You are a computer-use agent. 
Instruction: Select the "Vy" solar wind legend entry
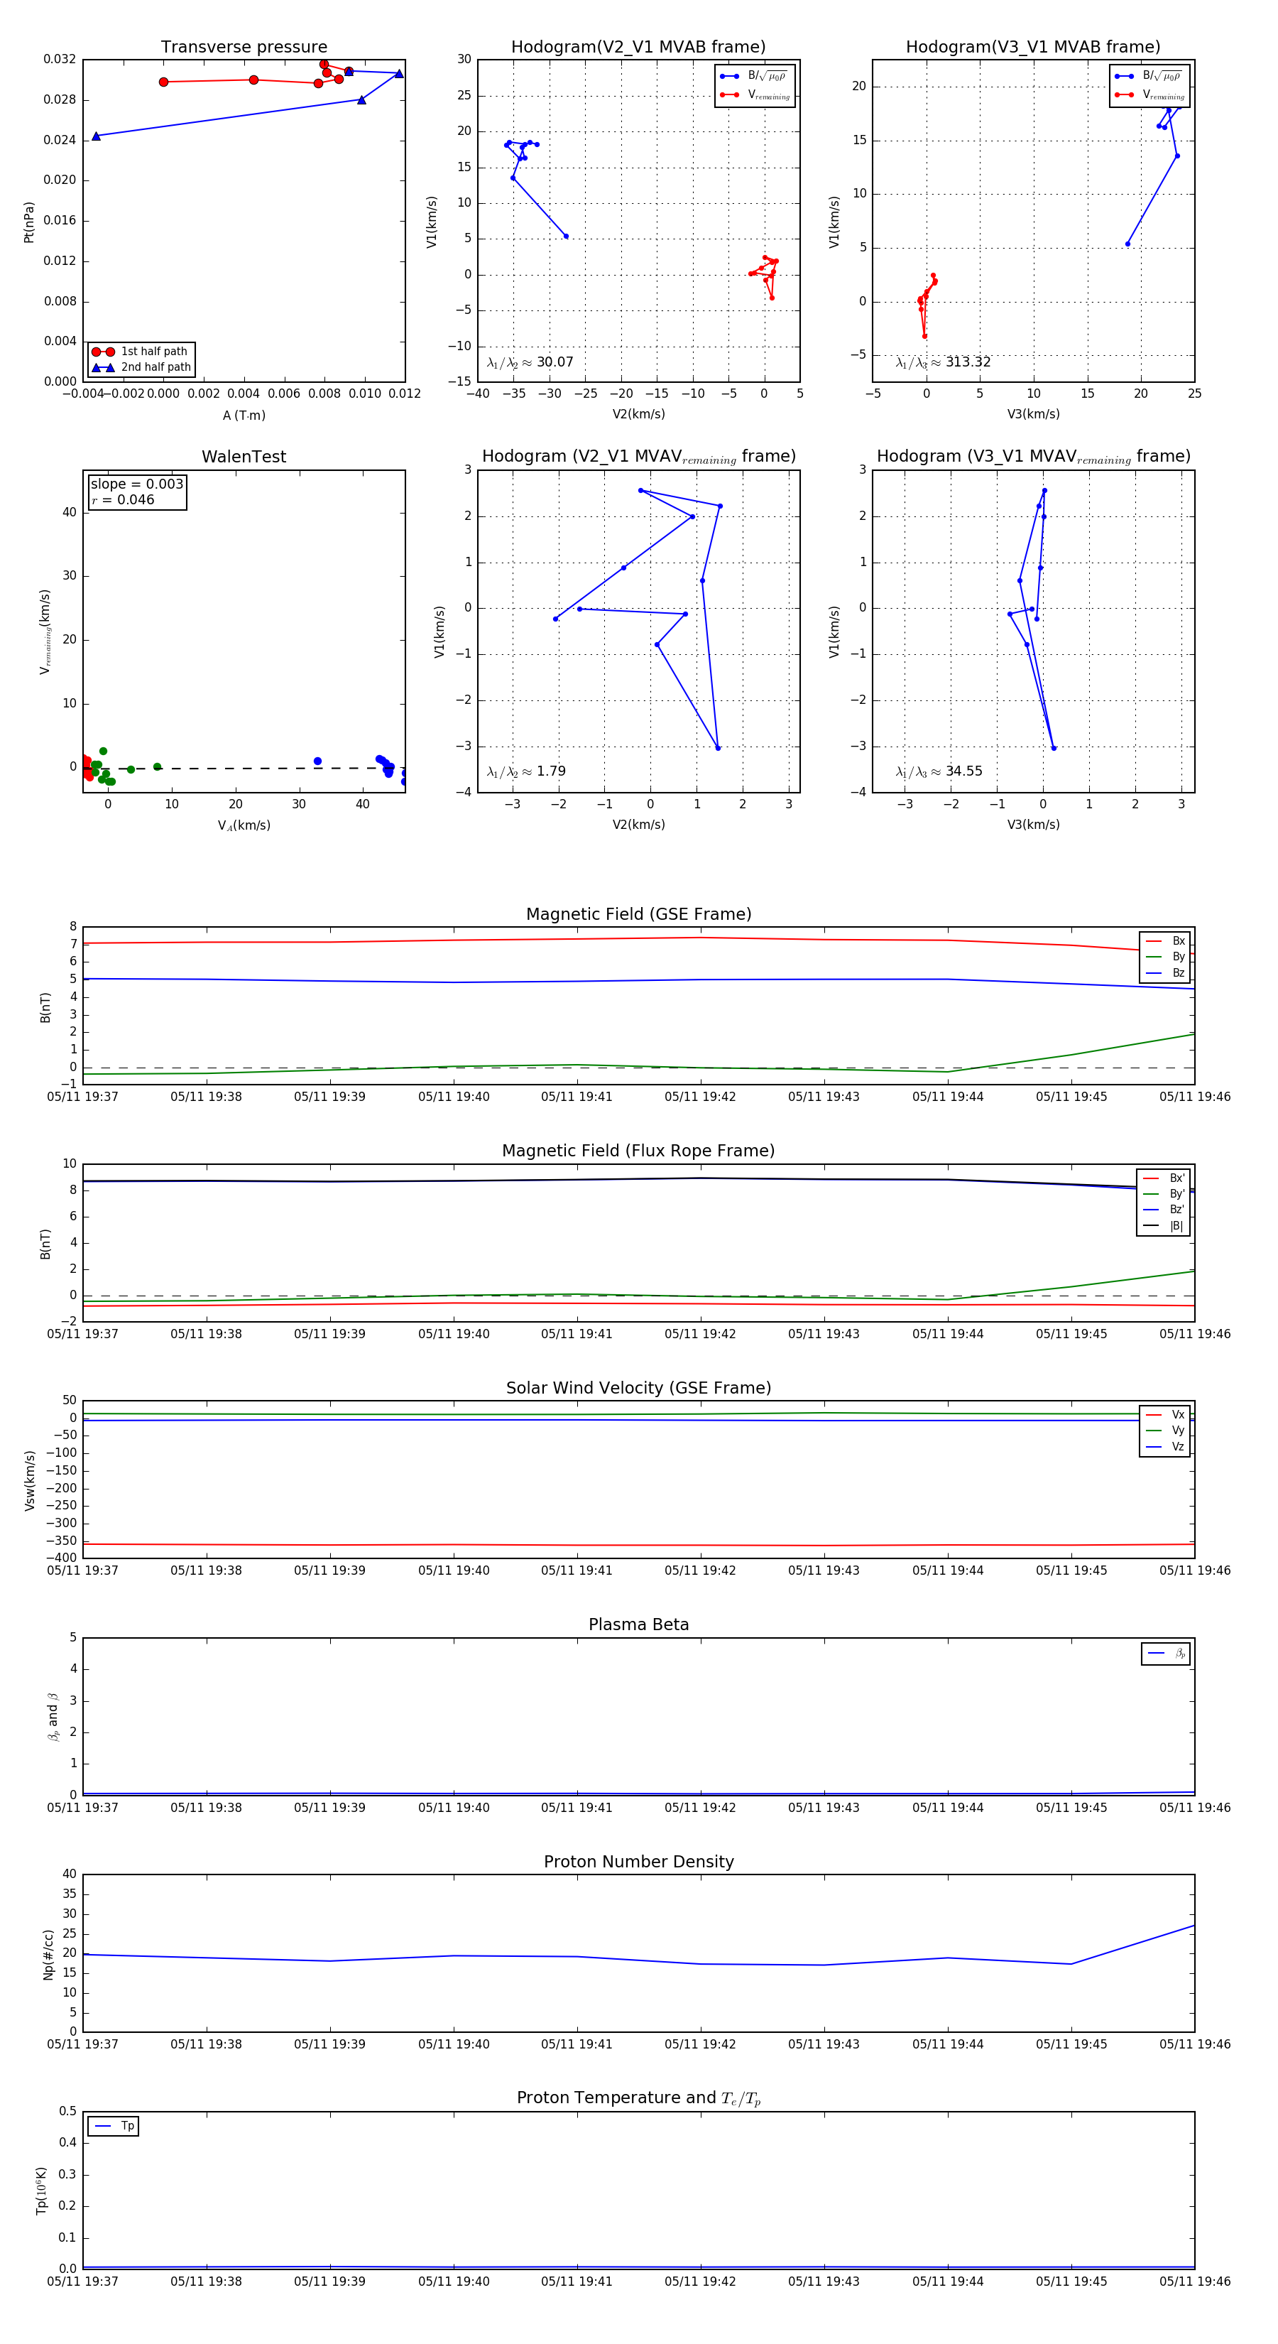coord(1165,1431)
